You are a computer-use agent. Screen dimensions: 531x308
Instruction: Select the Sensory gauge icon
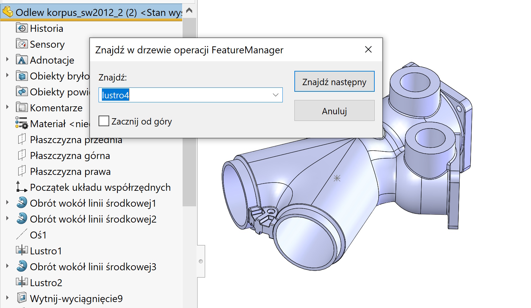point(21,44)
